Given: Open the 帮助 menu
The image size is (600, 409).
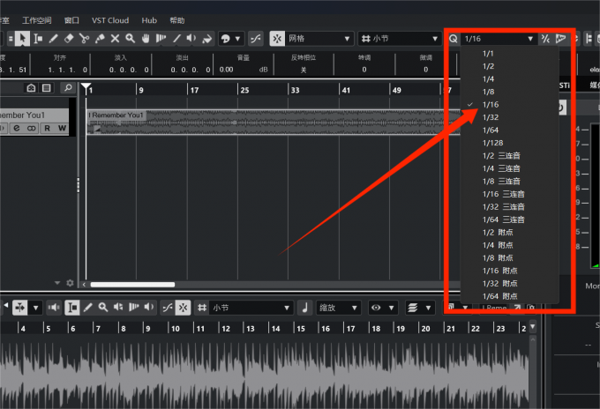Looking at the screenshot, I should [177, 20].
